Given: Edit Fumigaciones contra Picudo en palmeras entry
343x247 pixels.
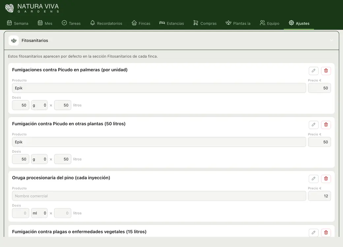Looking at the screenshot, I should pos(313,71).
